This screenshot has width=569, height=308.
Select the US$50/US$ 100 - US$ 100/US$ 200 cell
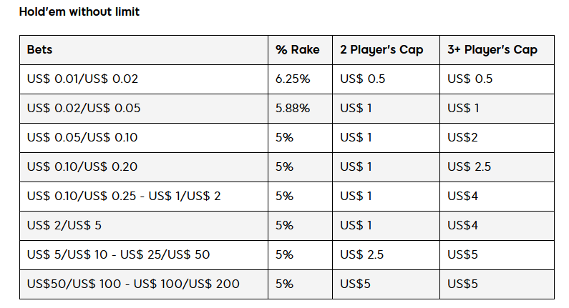[133, 284]
